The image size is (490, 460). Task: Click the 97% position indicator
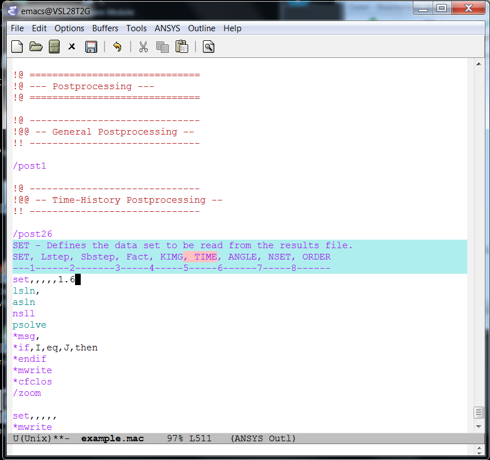tap(175, 438)
